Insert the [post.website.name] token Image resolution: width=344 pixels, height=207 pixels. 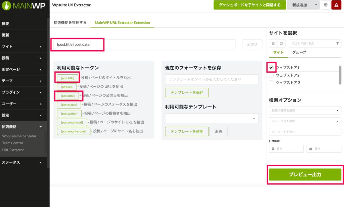74,131
